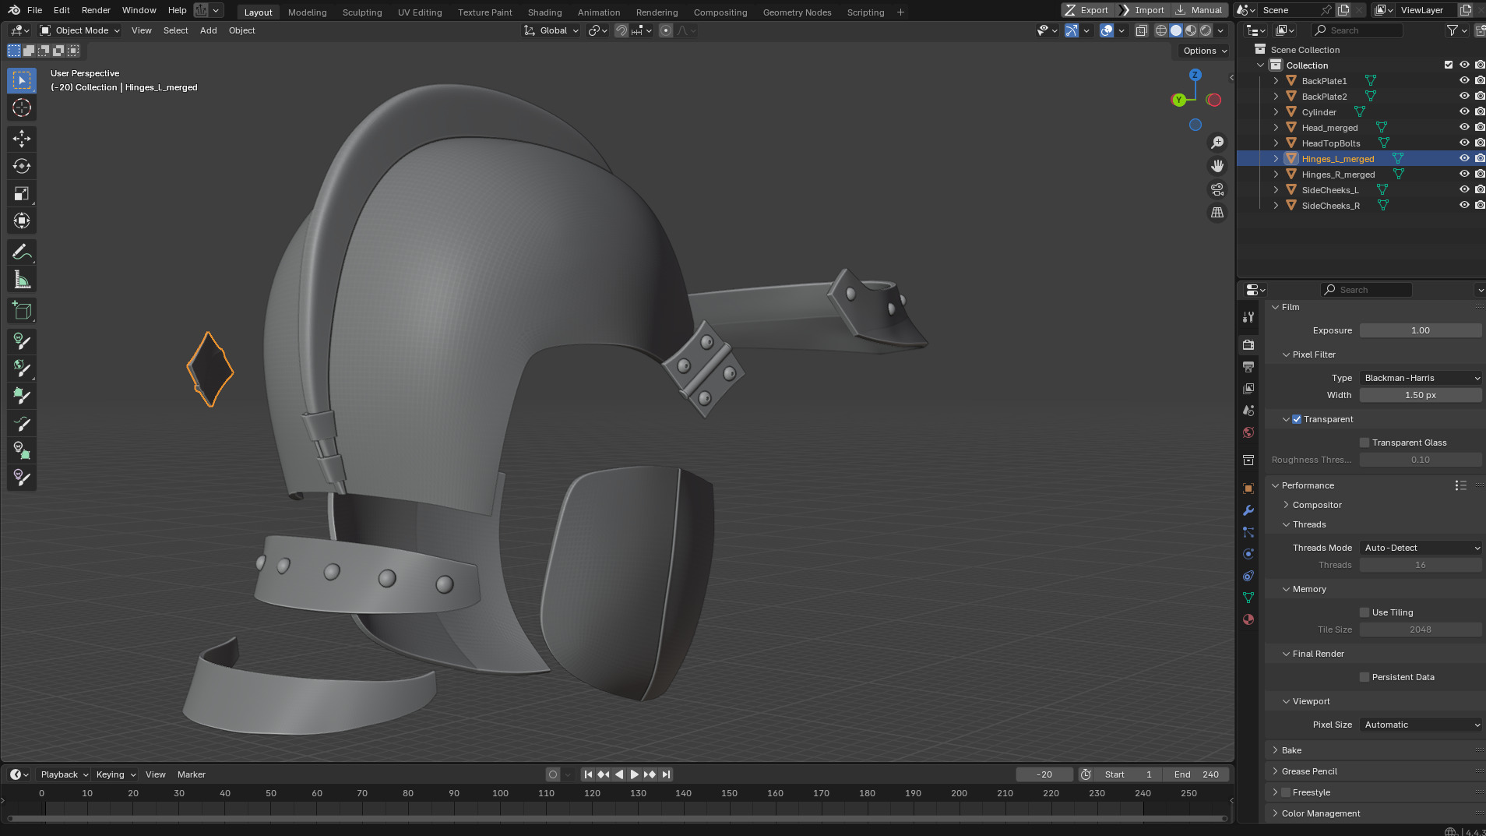Open Tool properties tab icon
Viewport: 1486px width, 836px height.
[x=1248, y=317]
